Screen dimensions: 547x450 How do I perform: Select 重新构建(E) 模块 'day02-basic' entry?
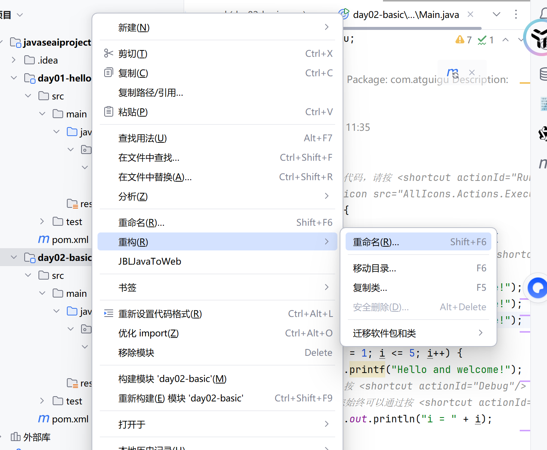click(x=217, y=398)
